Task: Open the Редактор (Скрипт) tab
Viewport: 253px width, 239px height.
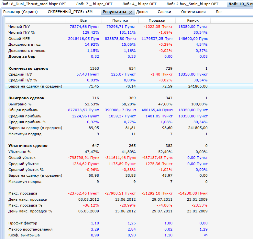Action: tap(20, 12)
